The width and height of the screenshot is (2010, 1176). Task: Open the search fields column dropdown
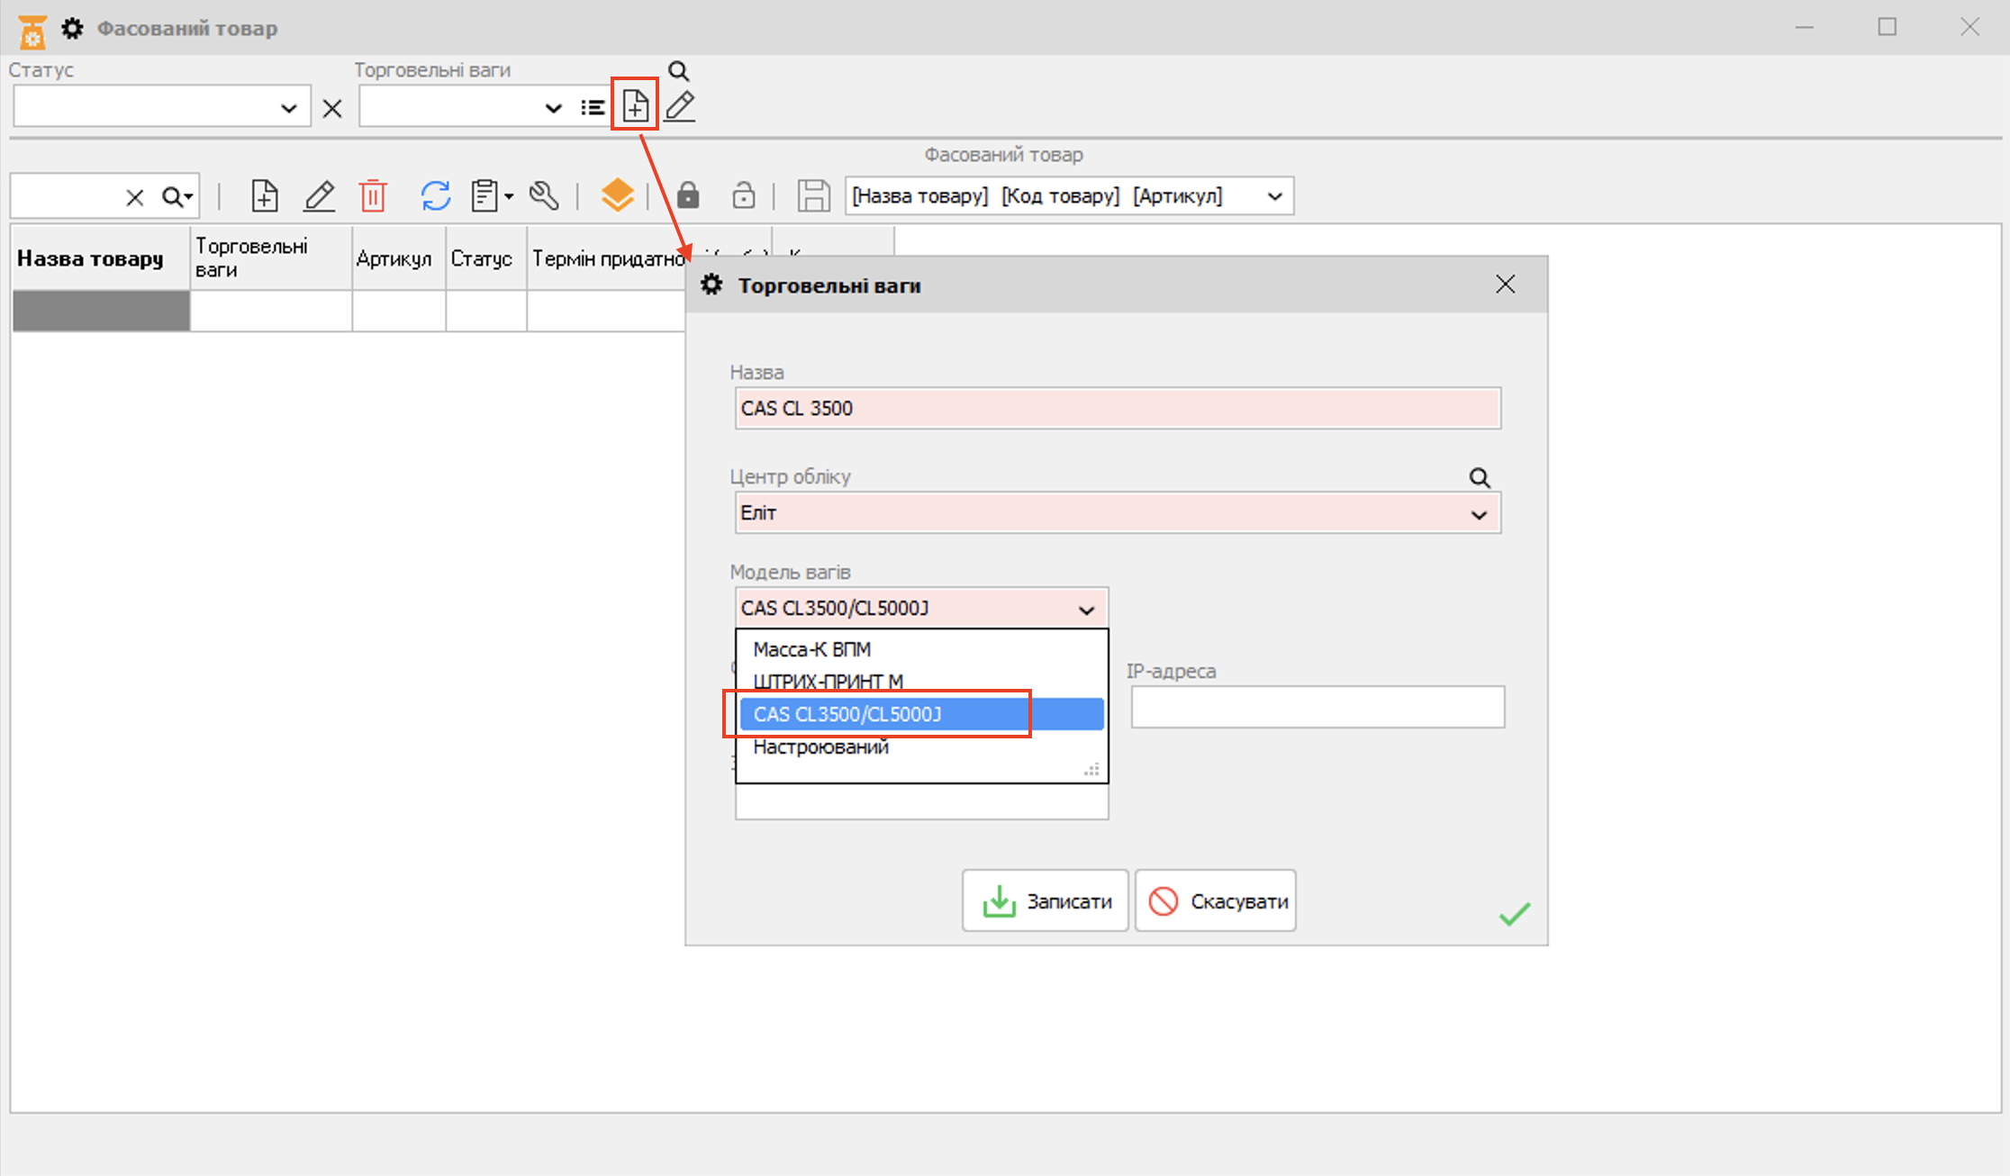coord(1274,196)
